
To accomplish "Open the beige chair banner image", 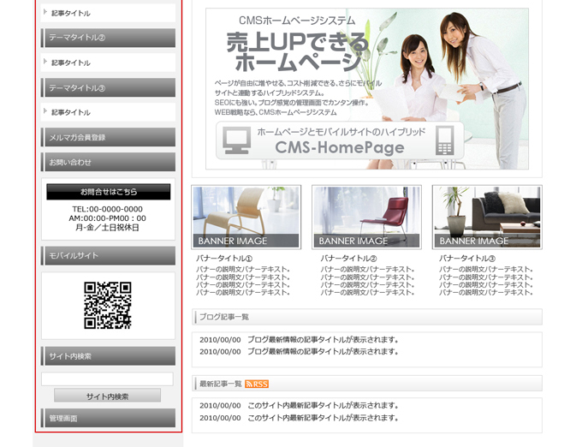I will [246, 217].
